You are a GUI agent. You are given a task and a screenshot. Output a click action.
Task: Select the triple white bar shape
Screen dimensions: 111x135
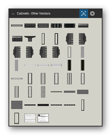pos(56,65)
